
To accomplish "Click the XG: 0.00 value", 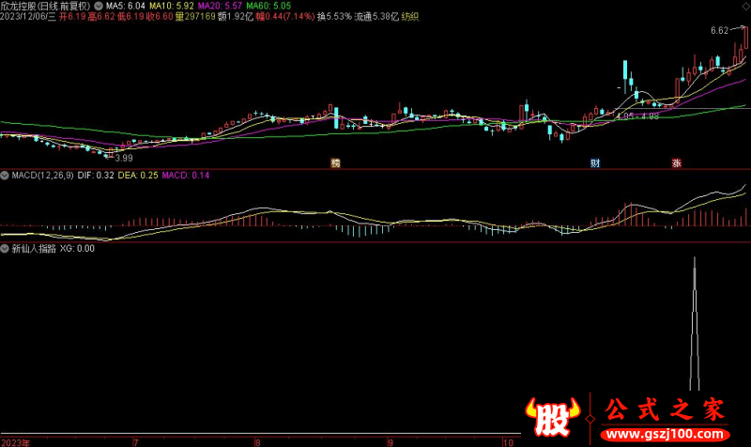I will tap(77, 248).
